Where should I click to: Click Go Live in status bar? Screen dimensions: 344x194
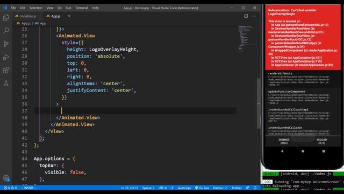(202, 188)
